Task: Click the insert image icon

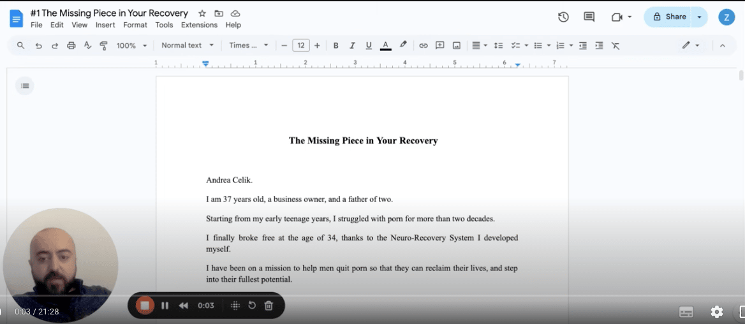Action: pos(457,45)
